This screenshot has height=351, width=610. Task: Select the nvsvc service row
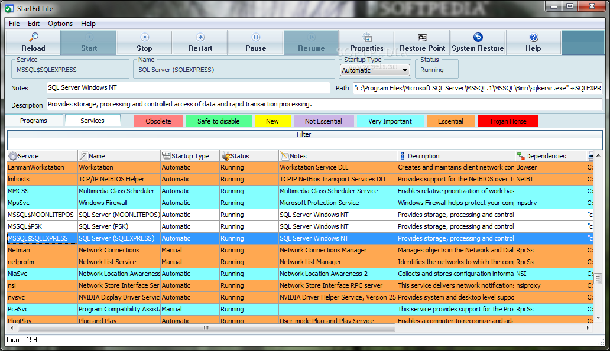300,297
